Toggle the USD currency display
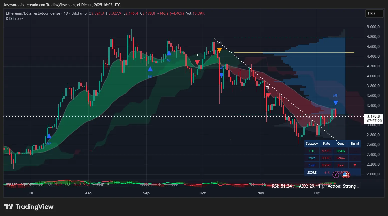Image resolution: width=388 pixels, height=216 pixels. pos(374,14)
